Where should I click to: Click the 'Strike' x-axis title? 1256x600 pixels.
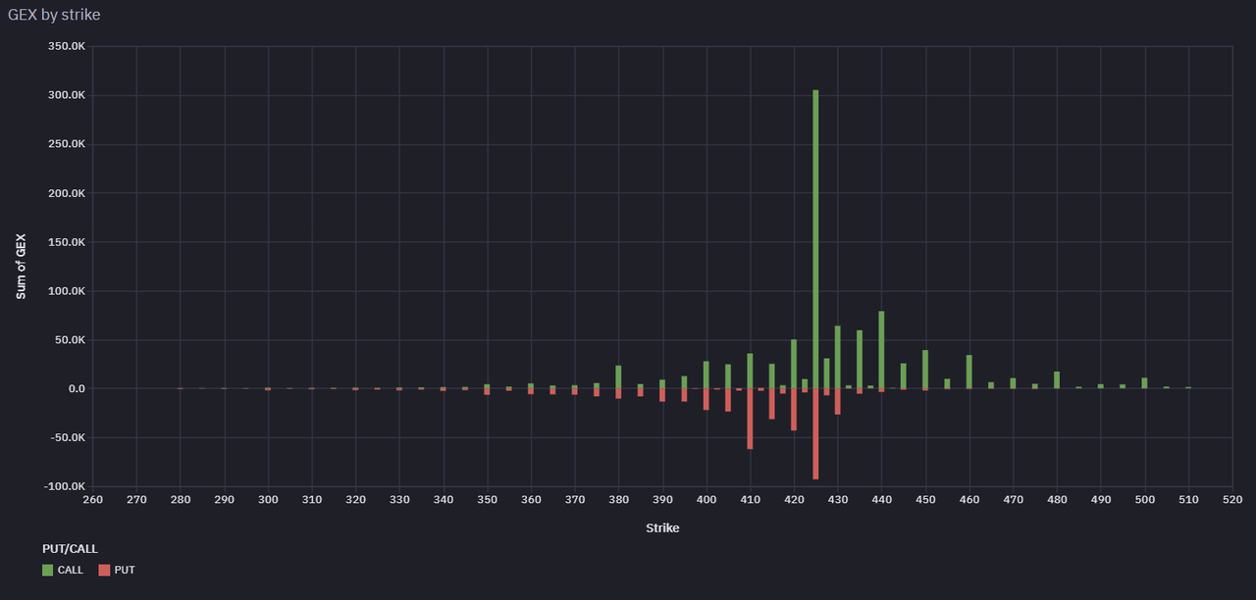pyautogui.click(x=662, y=527)
